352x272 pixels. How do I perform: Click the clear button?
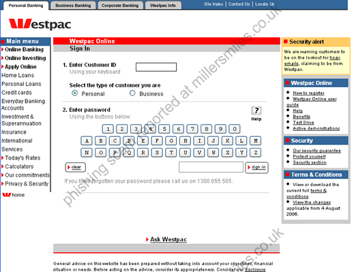tap(75, 167)
